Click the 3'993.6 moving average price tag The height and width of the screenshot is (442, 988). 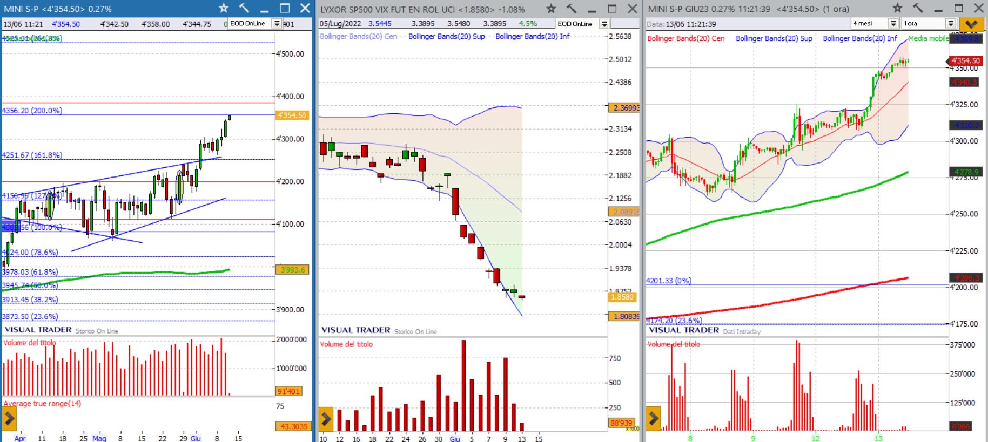click(x=292, y=270)
